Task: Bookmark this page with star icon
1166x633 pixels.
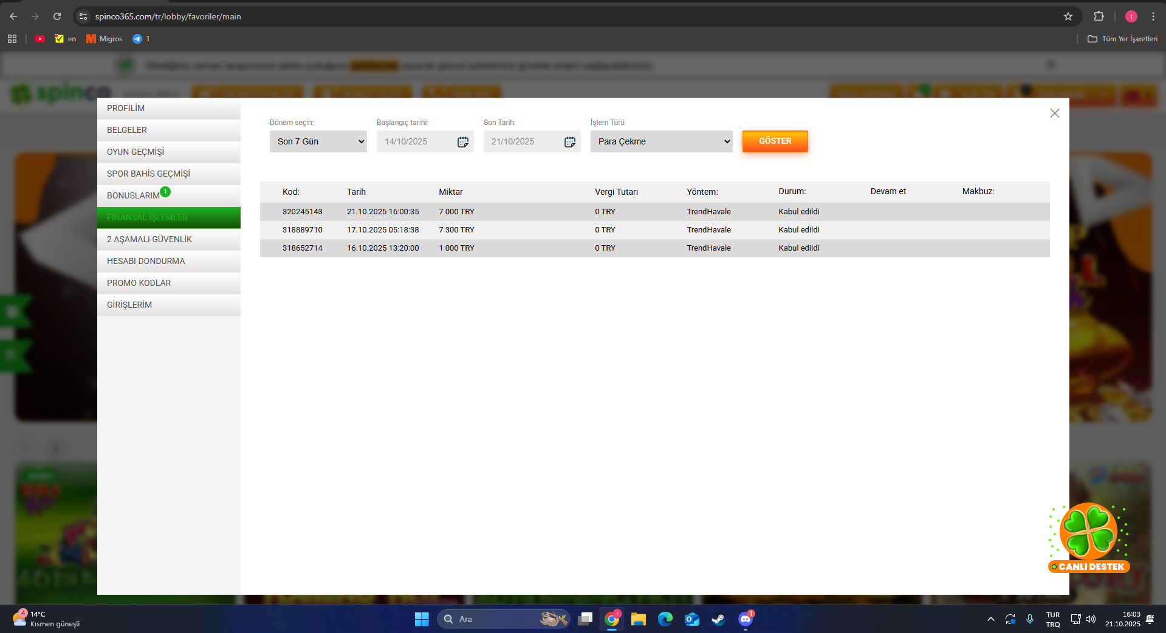Action: [x=1068, y=16]
